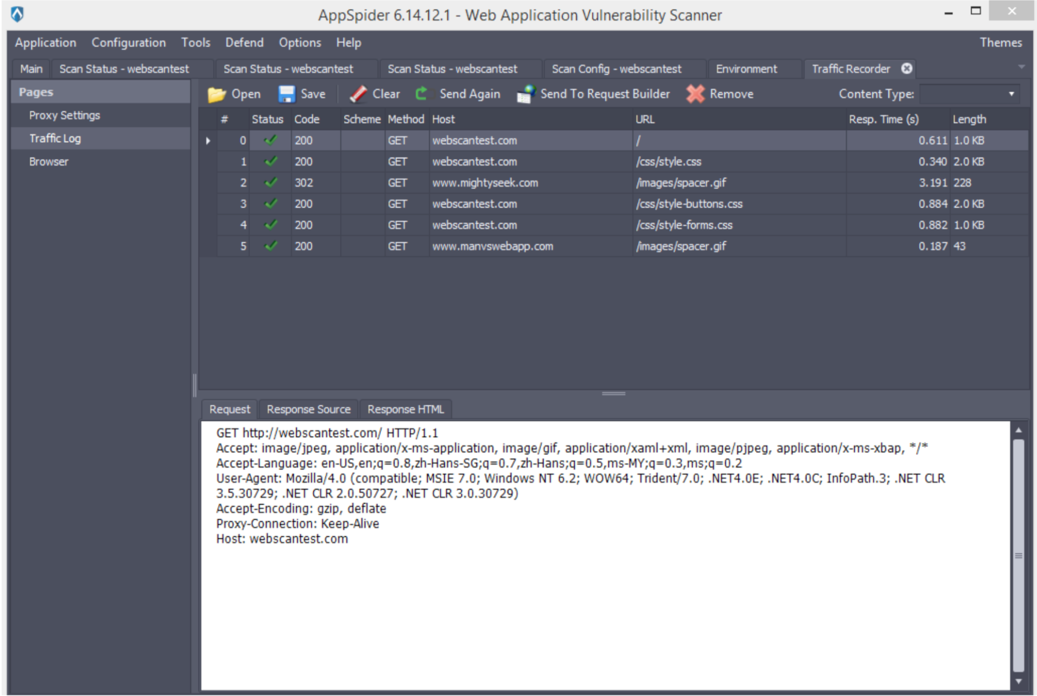The width and height of the screenshot is (1037, 696).
Task: Click the request pane scroll up arrow
Action: point(1018,430)
